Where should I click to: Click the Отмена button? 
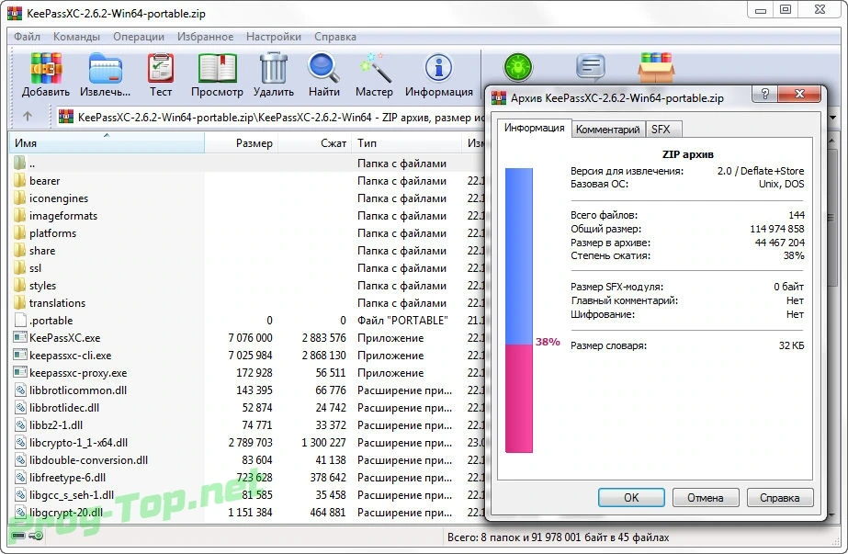[706, 497]
